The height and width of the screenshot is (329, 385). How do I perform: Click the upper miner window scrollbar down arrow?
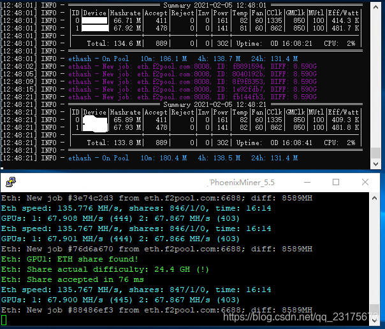(x=375, y=164)
